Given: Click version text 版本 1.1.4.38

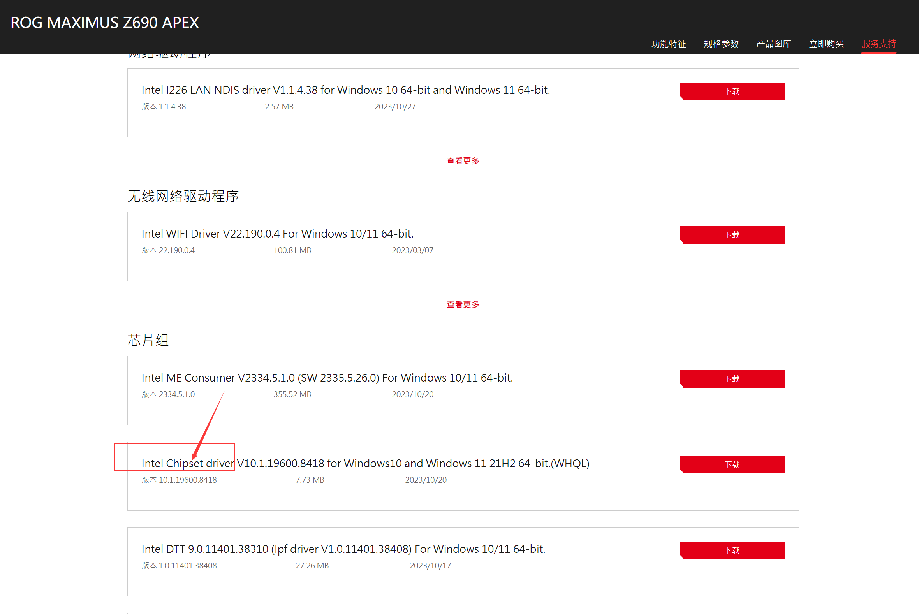Looking at the screenshot, I should pyautogui.click(x=164, y=107).
